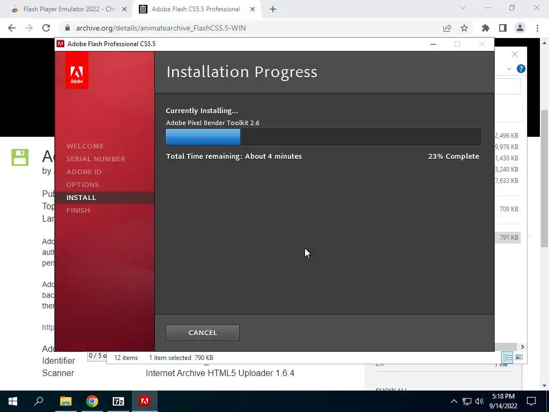Screen dimensions: 549x412
Task: Bookmark this page with star icon
Action: (x=464, y=28)
